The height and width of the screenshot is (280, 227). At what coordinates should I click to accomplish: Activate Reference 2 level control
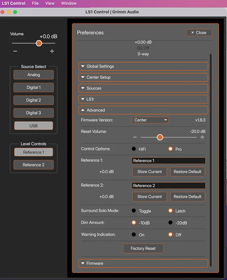click(x=34, y=165)
